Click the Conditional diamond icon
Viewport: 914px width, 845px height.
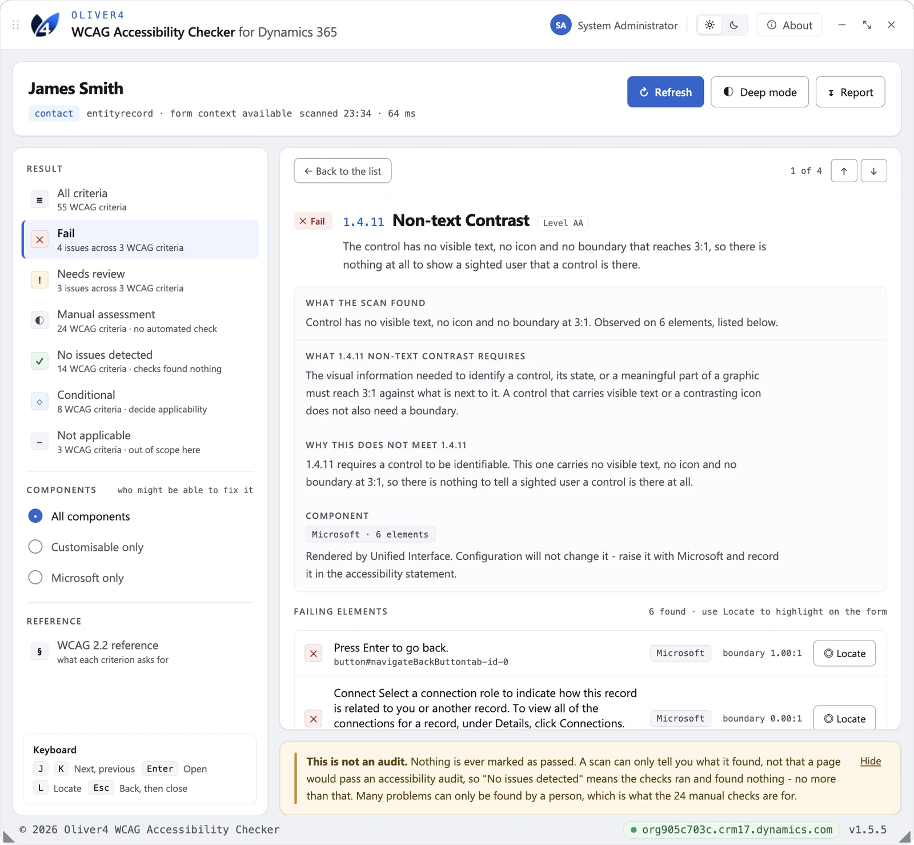point(39,402)
